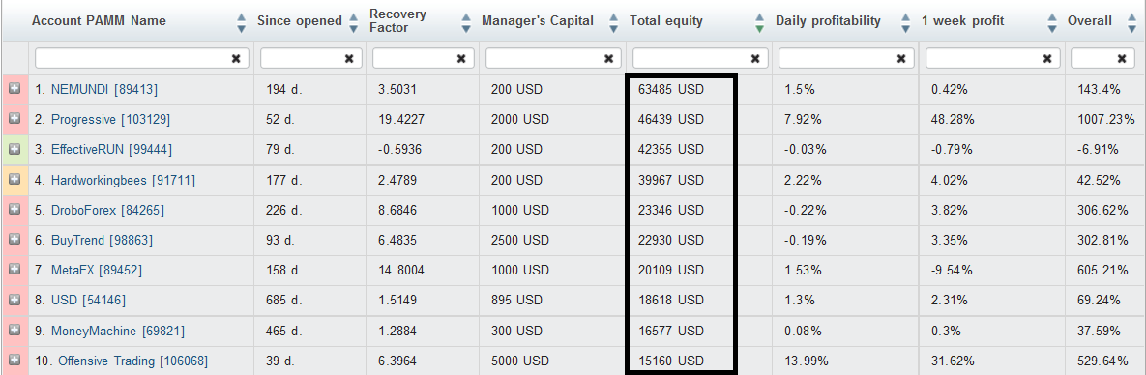The height and width of the screenshot is (375, 1146).
Task: Clear the Overall filter field
Action: tap(1121, 59)
